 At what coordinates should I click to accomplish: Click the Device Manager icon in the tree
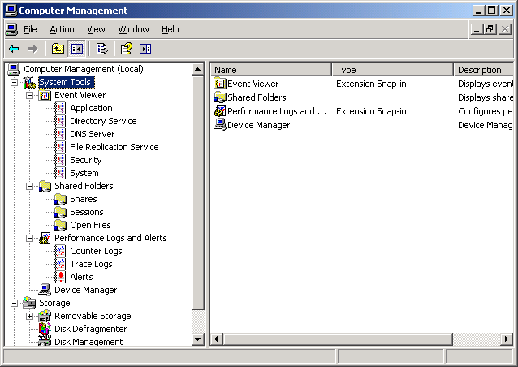click(x=45, y=290)
